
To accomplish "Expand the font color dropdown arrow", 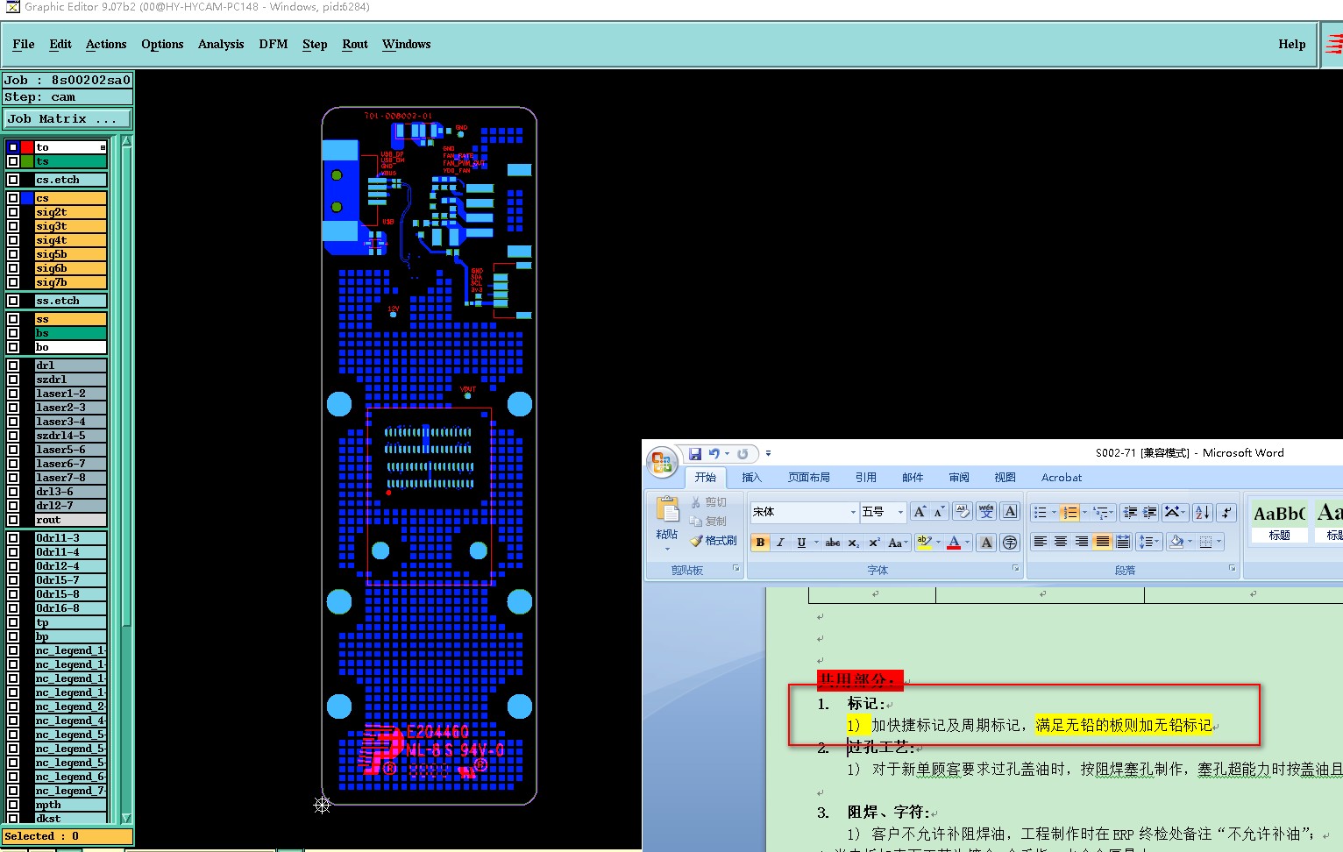I will [967, 543].
